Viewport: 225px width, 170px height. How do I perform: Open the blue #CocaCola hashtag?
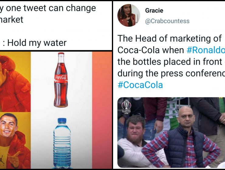tap(140, 85)
